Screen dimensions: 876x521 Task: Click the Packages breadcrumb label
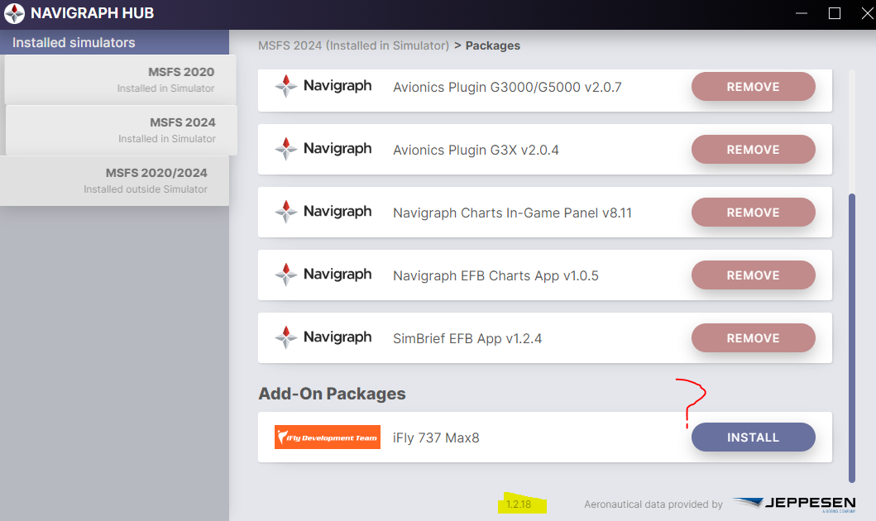493,45
